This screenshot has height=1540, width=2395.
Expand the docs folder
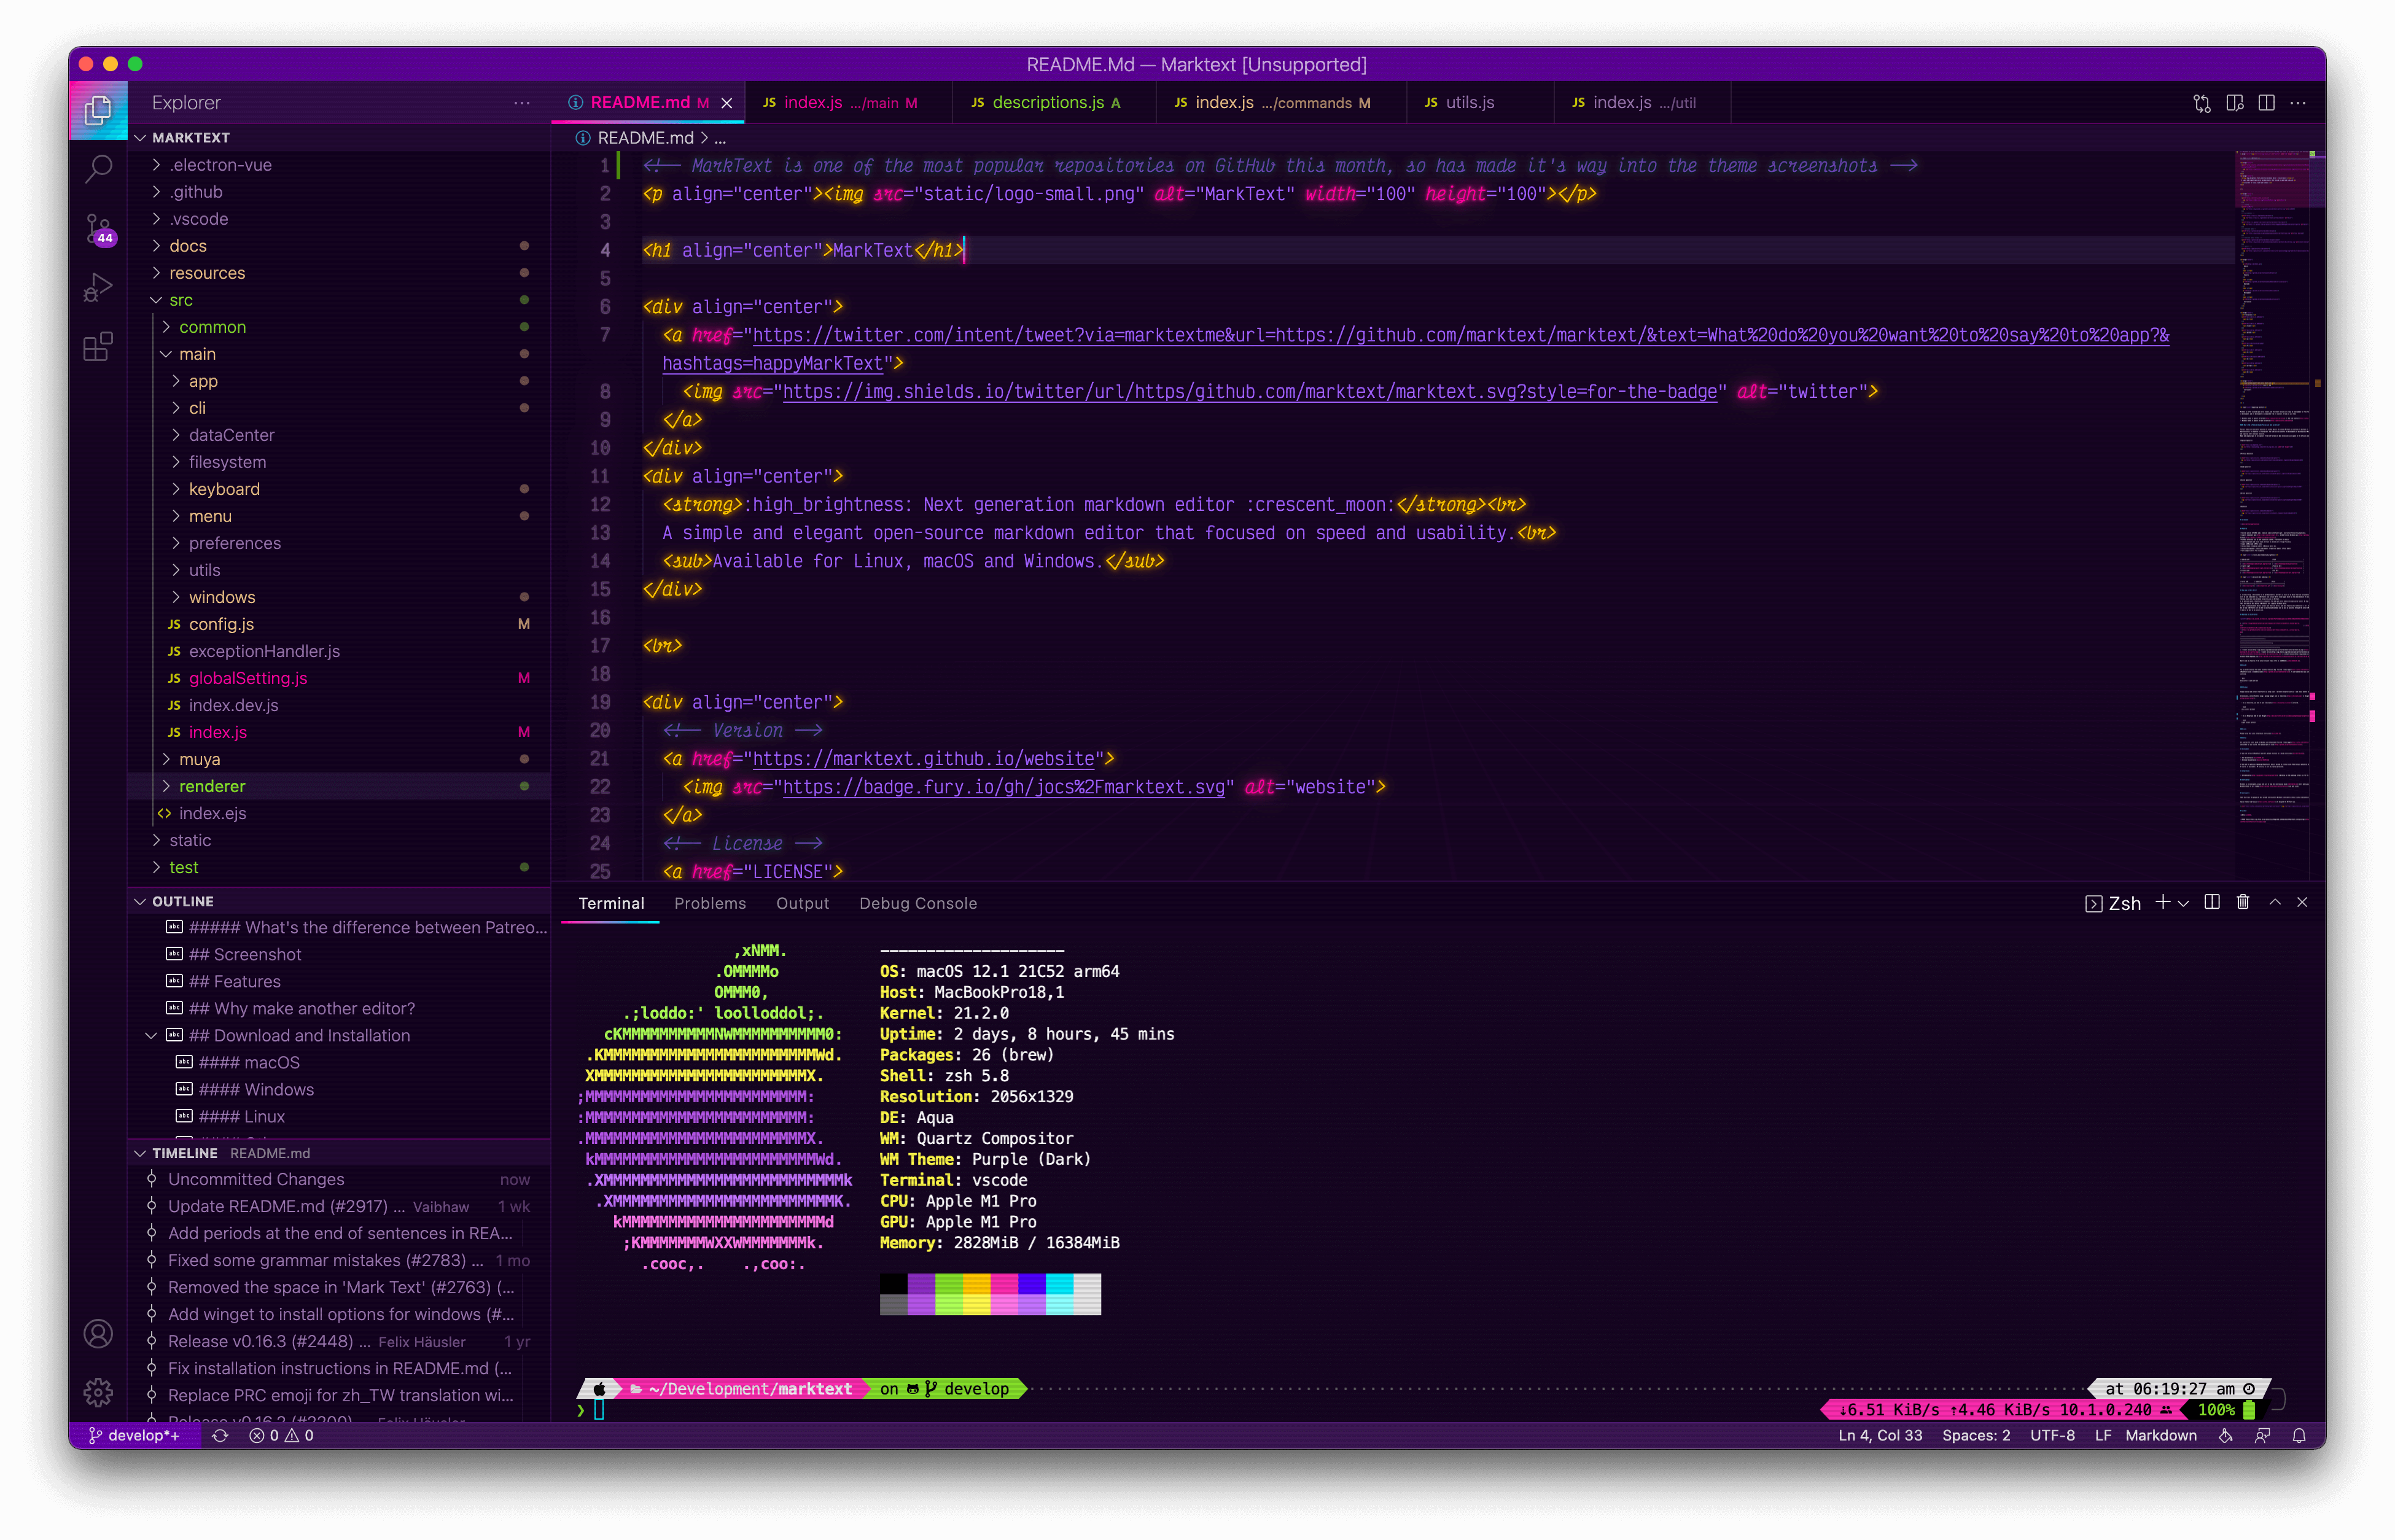click(x=188, y=246)
